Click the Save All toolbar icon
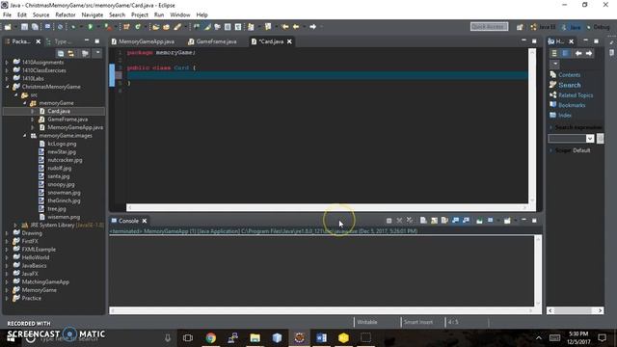This screenshot has height=347, width=617. (x=35, y=27)
